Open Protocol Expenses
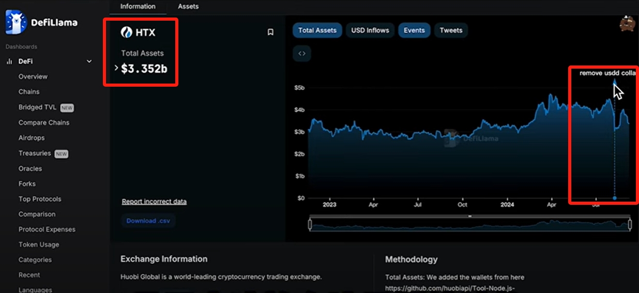639x293 pixels. (47, 230)
